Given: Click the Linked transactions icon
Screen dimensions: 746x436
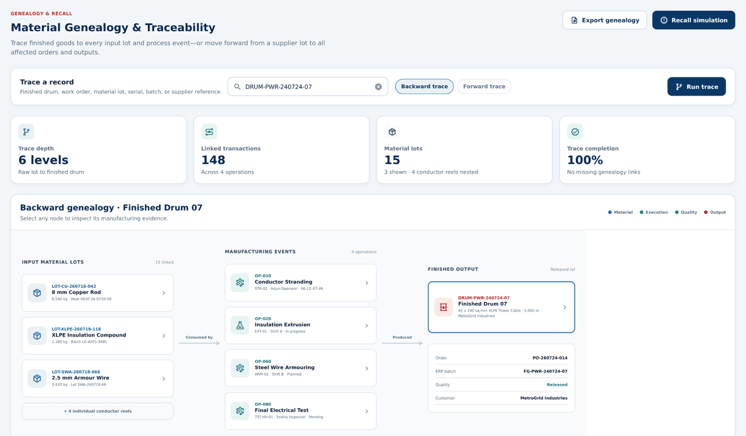Looking at the screenshot, I should 209,132.
